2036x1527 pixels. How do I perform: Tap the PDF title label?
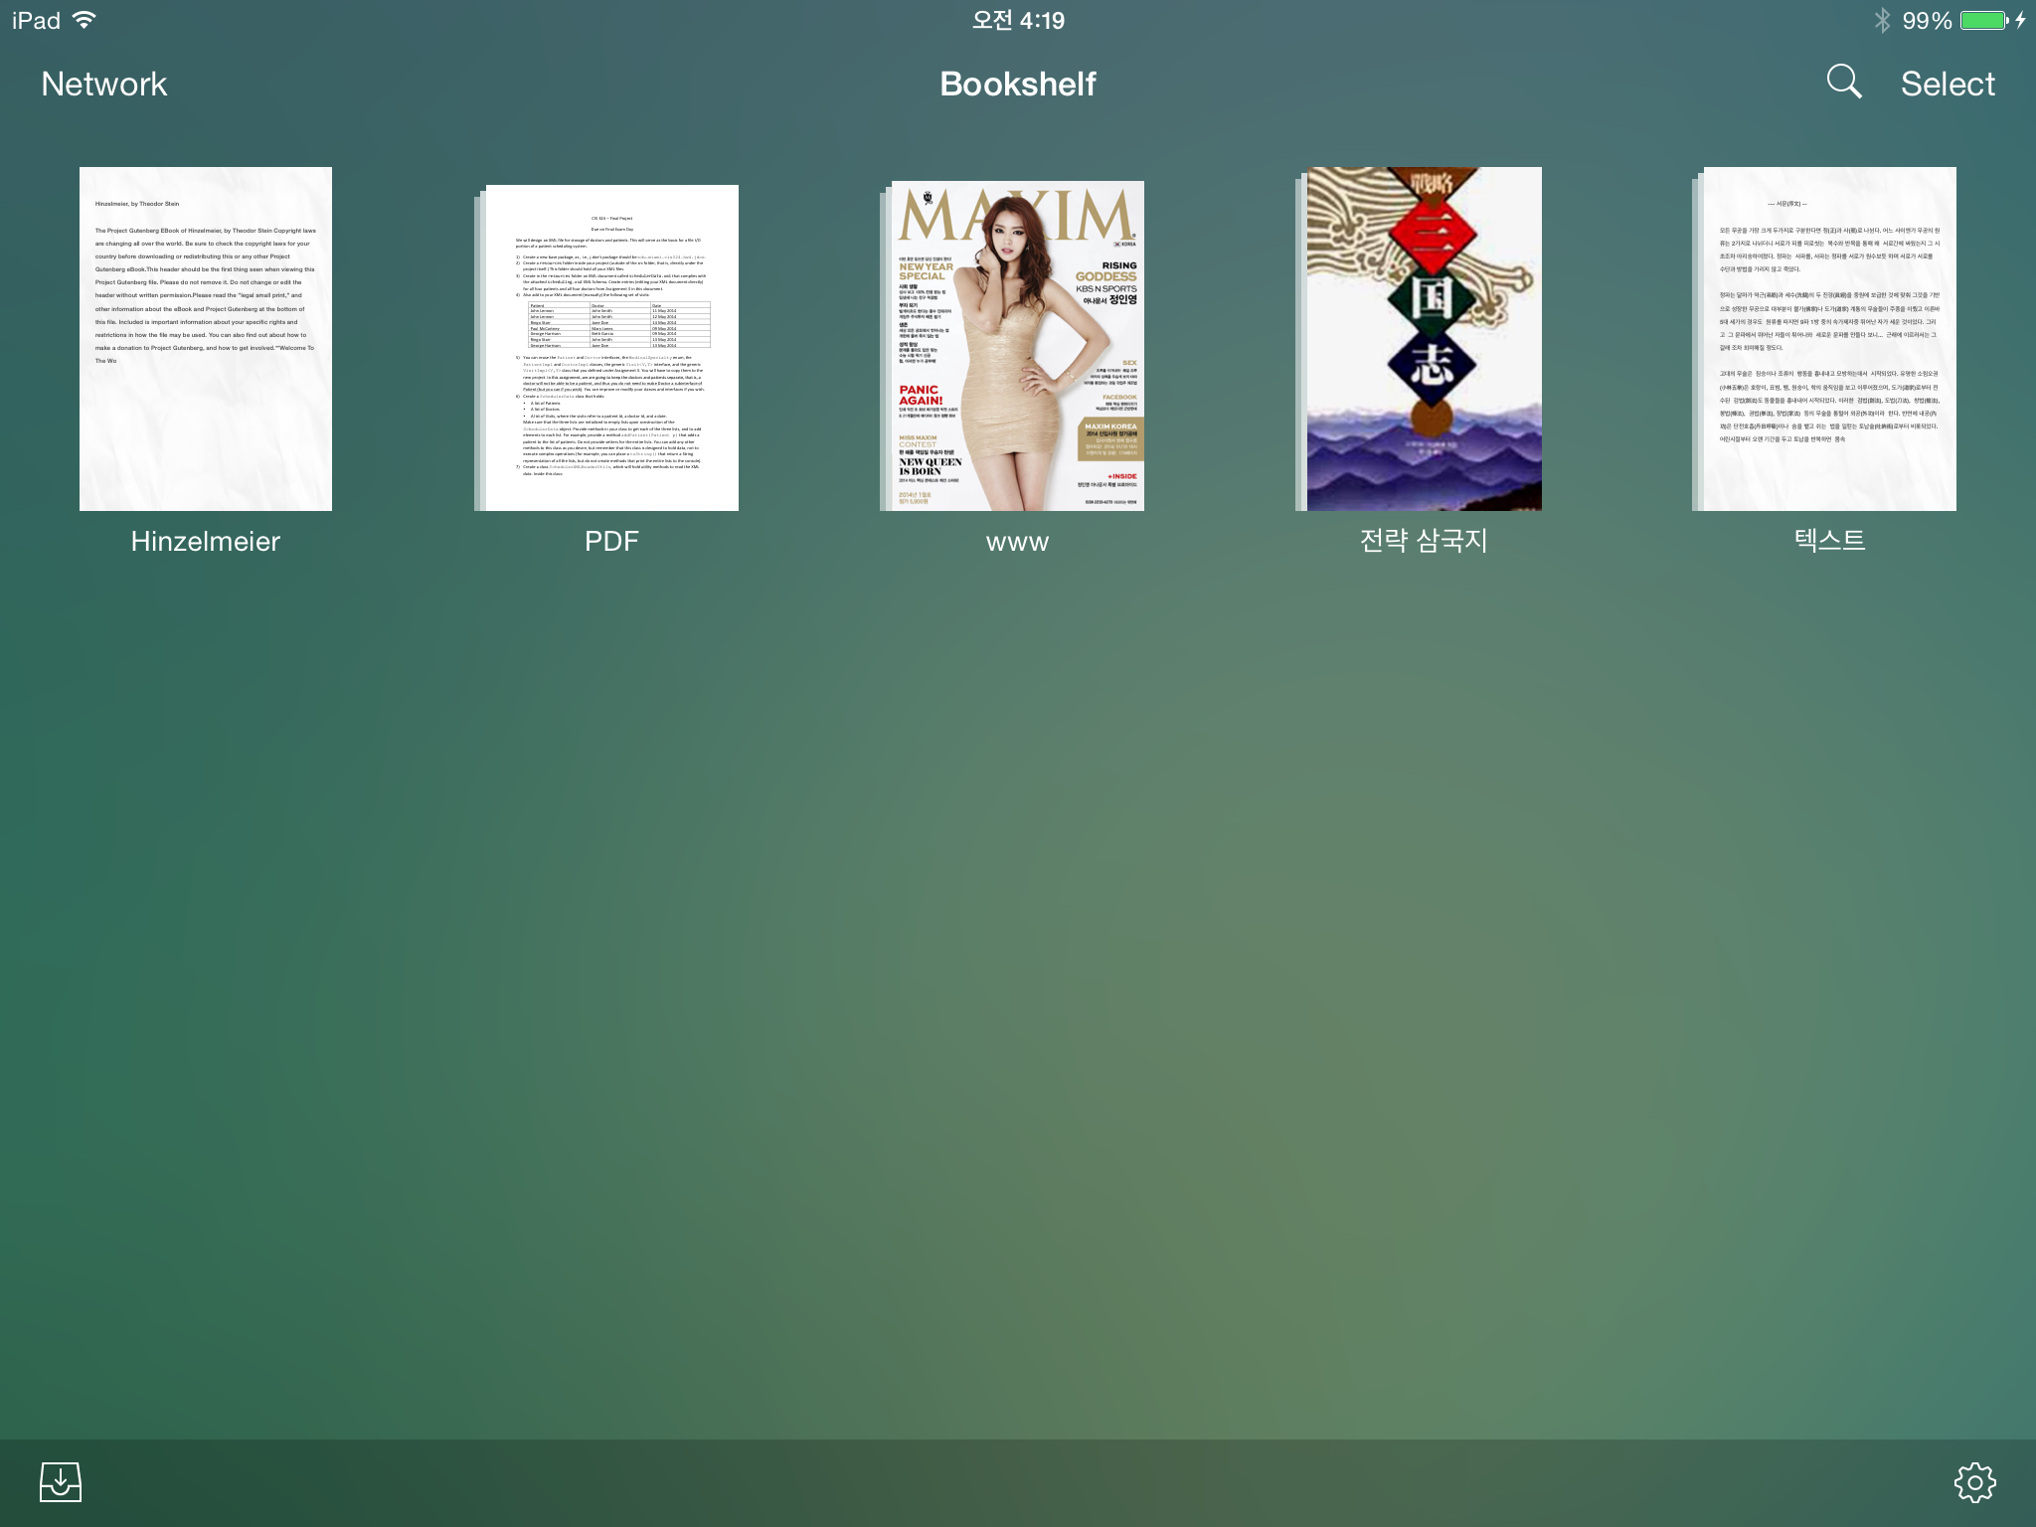click(610, 541)
